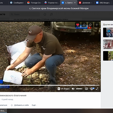Close the с. Светлое browser tab
113x113 pixels.
click(75, 3)
